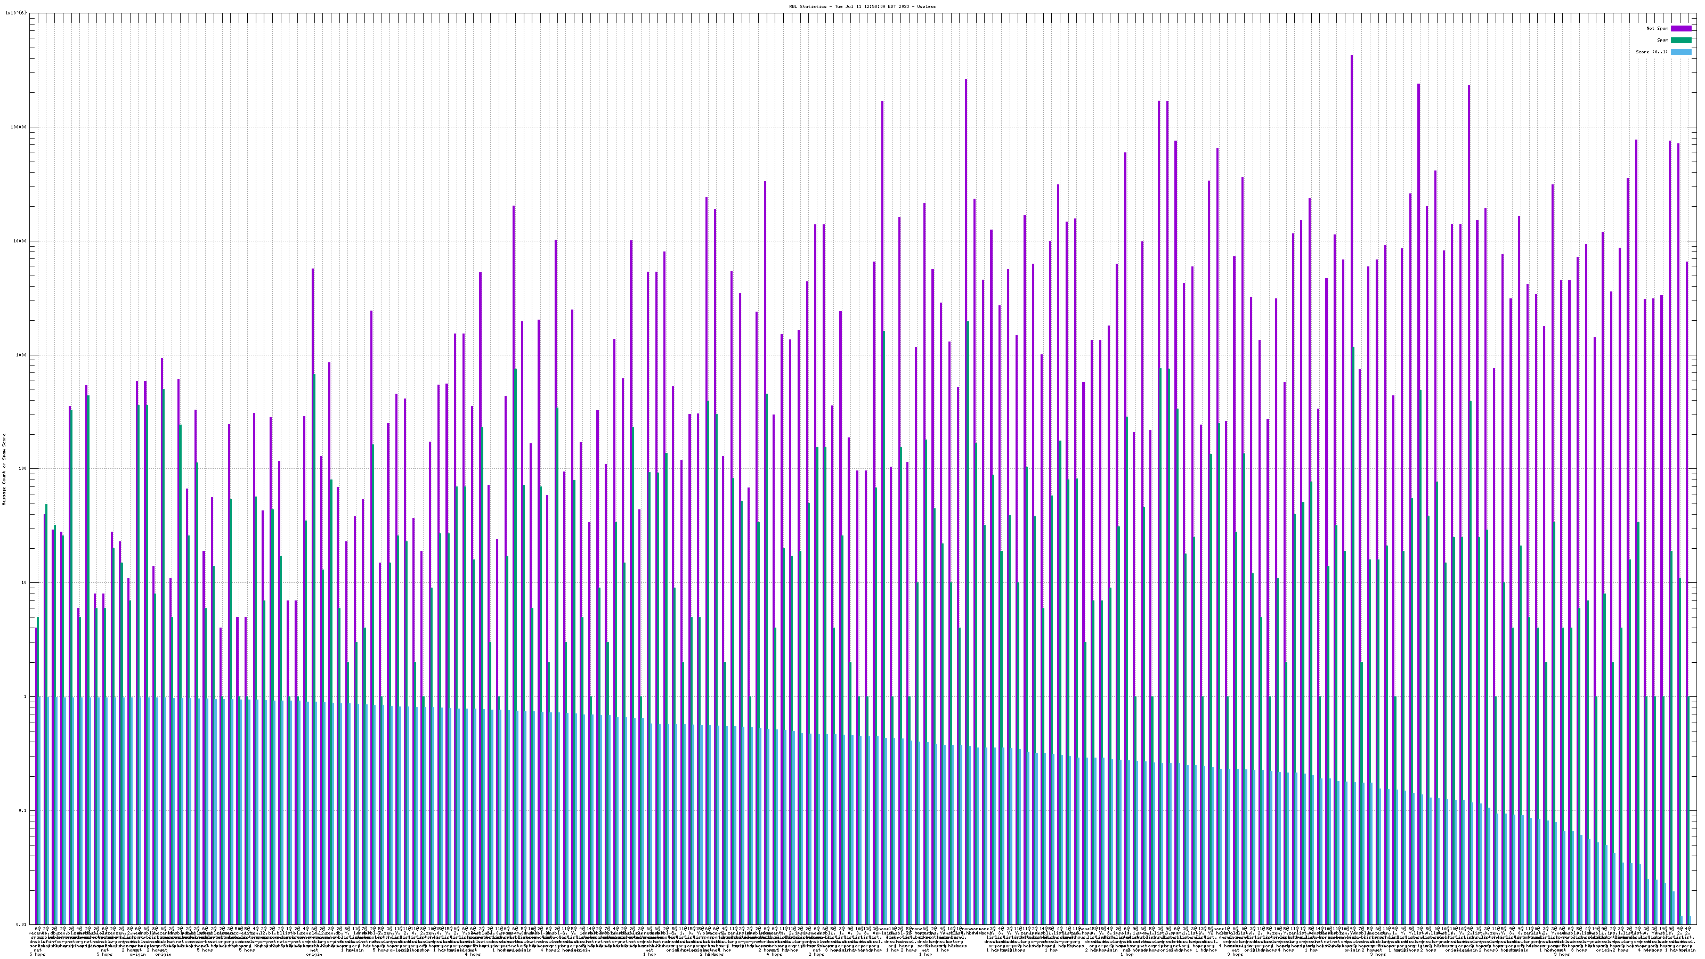Screen dimensions: 1705x959
Task: Click the 1000 y-axis tick label
Action: pos(22,355)
